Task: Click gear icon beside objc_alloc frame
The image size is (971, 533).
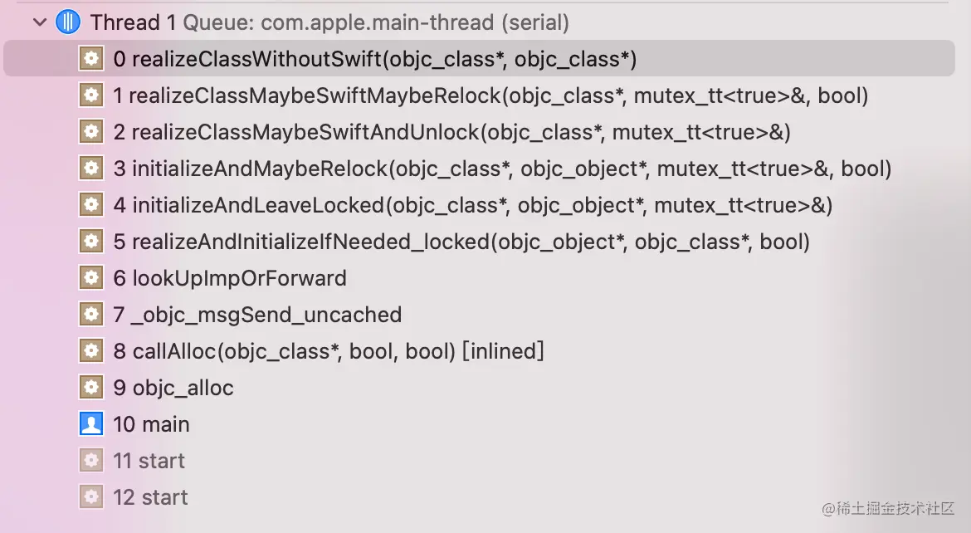Action: (91, 388)
